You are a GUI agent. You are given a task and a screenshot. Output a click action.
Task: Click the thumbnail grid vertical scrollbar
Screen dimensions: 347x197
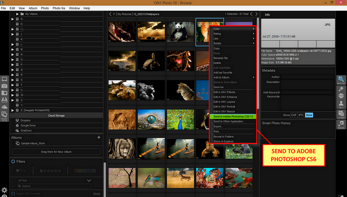258,63
